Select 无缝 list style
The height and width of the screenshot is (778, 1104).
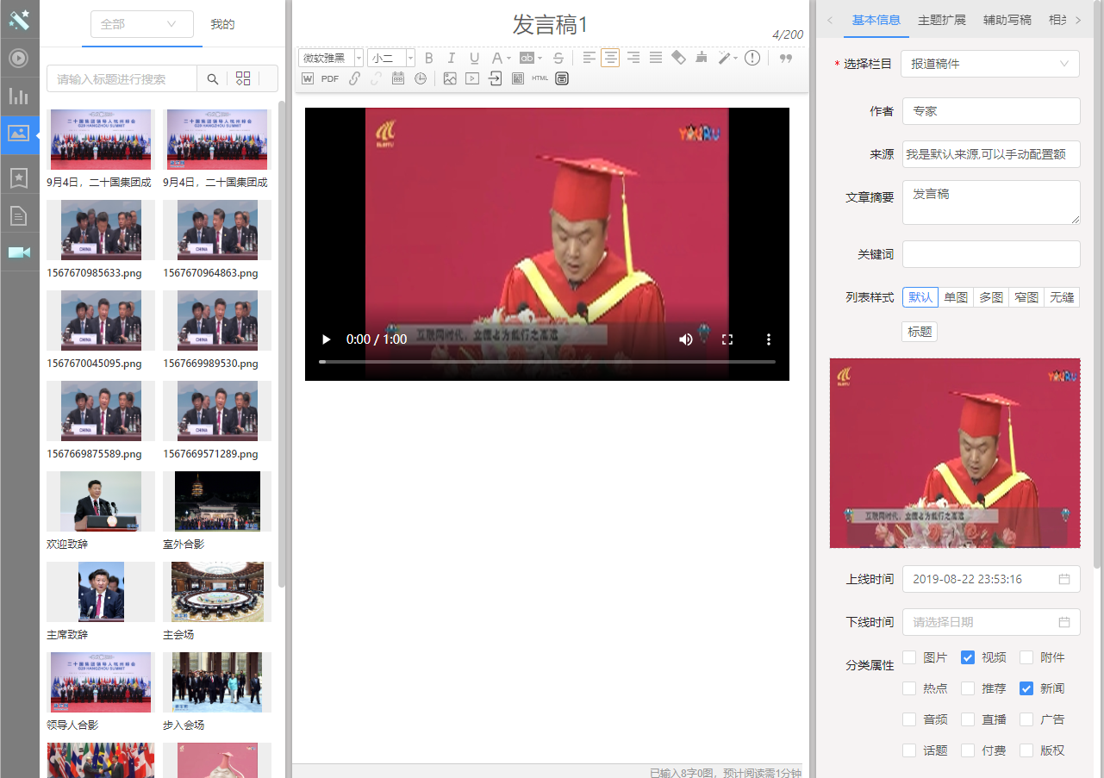tap(1062, 297)
